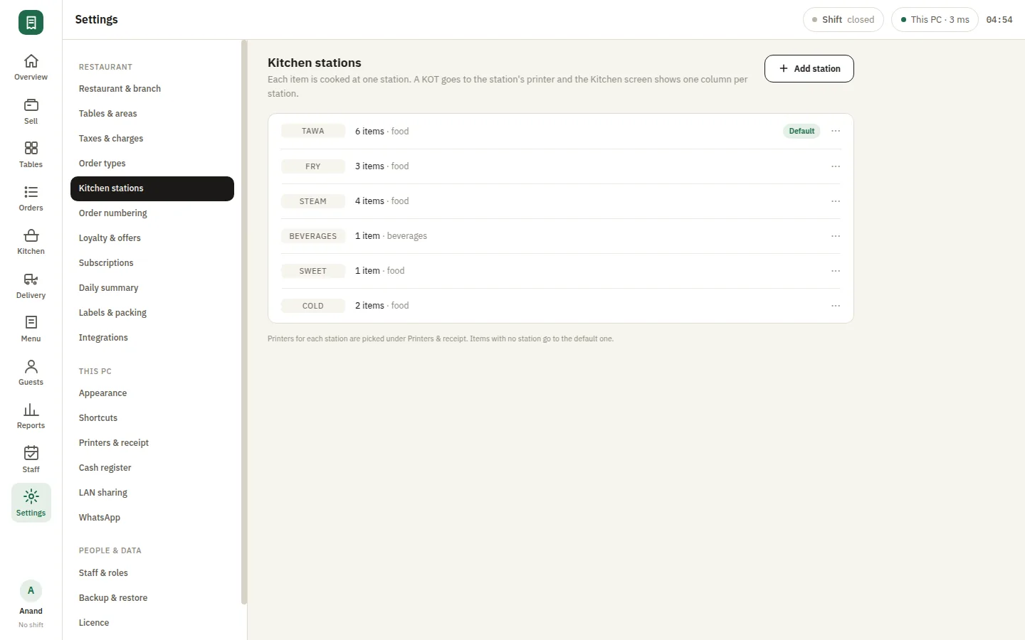Go to the Sell screen icon
This screenshot has width=1025, height=640.
click(x=31, y=105)
